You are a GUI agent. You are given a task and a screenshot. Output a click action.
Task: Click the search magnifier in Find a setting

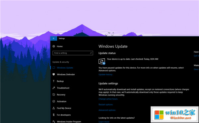91,53
